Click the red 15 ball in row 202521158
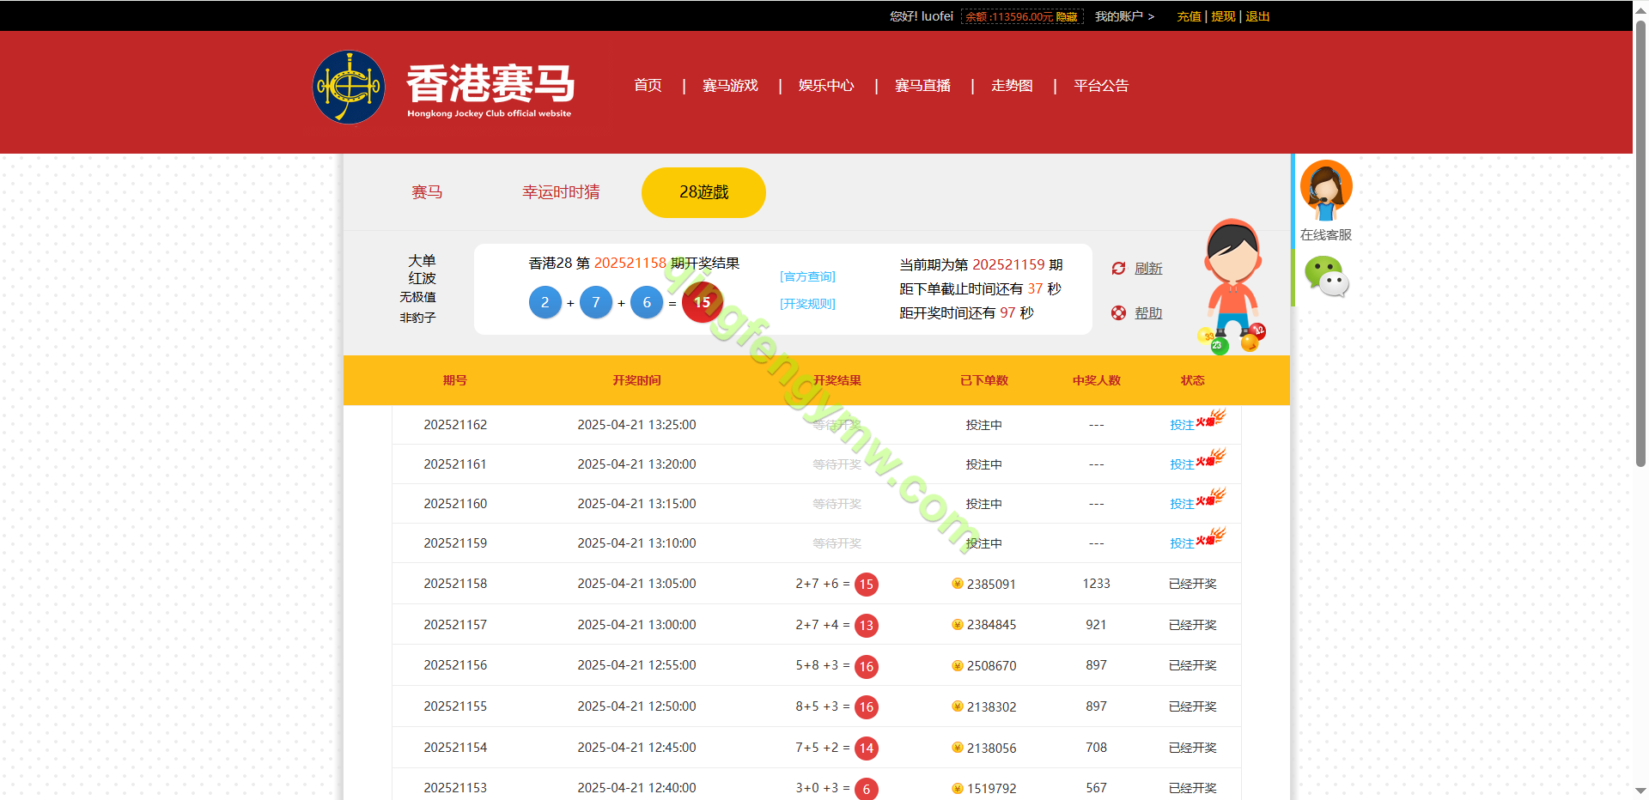 (x=867, y=585)
